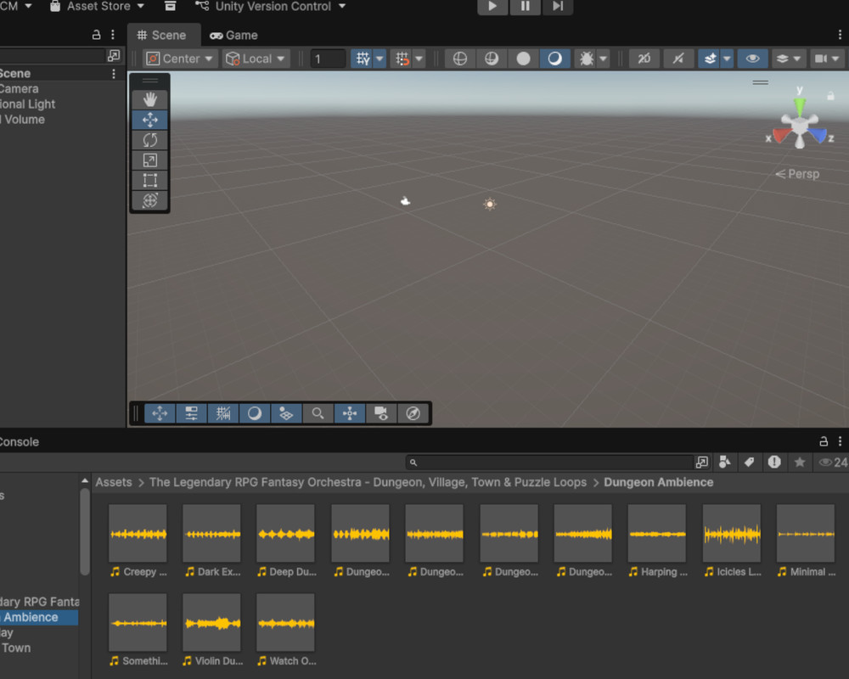Select the Icicles audio clip thumbnail

pos(731,534)
